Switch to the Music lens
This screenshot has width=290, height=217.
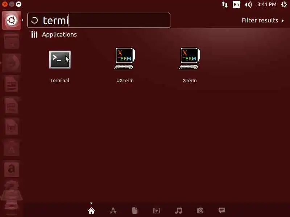point(178,210)
